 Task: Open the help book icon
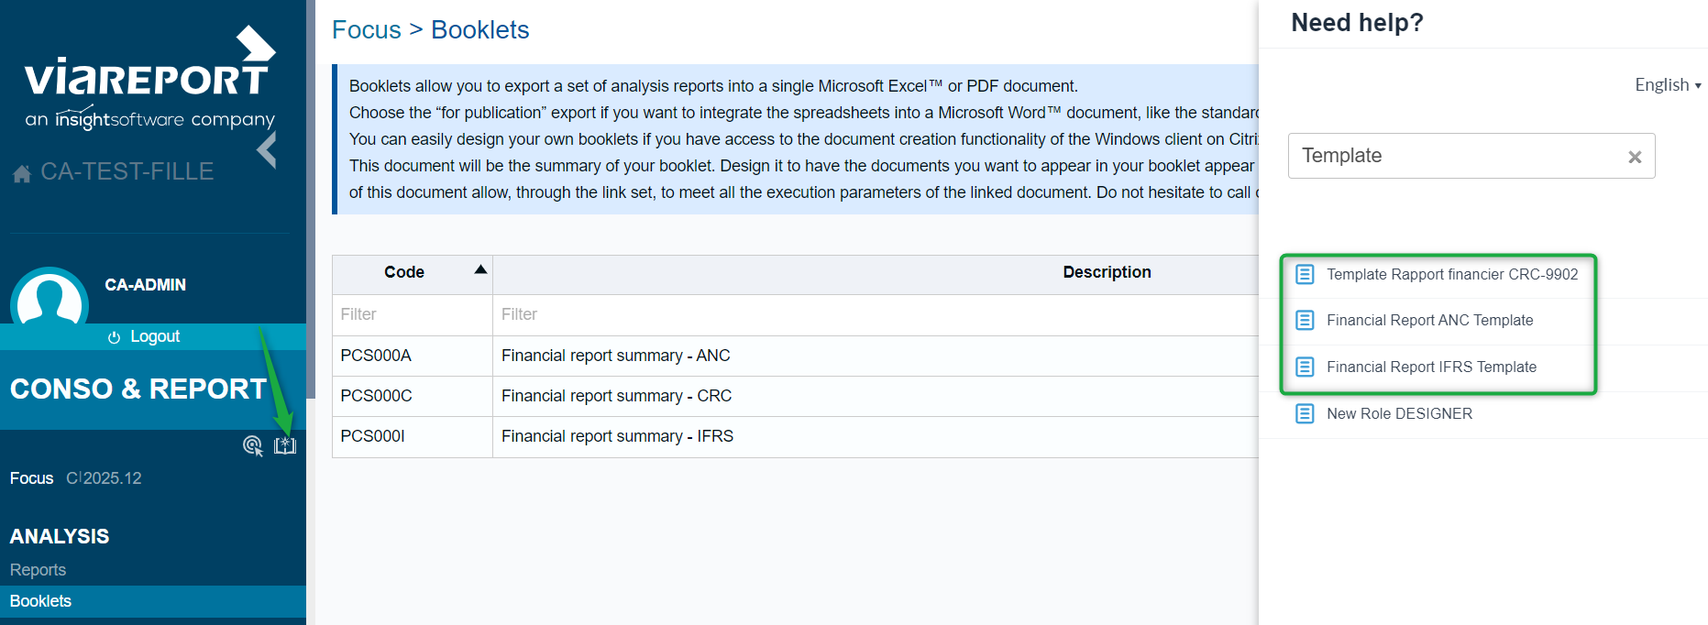coord(285,445)
